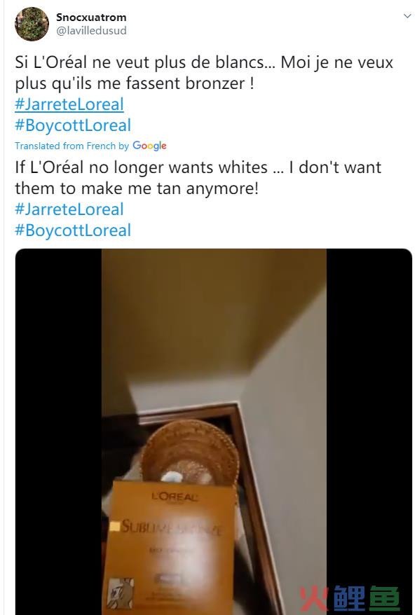Select the original French tweet text

point(204,73)
